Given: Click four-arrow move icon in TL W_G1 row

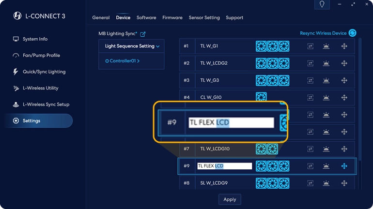Looking at the screenshot, I should point(344,46).
